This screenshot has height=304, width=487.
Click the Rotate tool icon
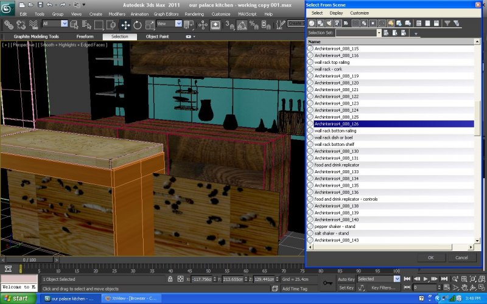(x=137, y=24)
